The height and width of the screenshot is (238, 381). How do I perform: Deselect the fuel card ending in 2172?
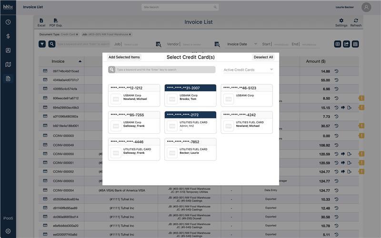pos(190,122)
